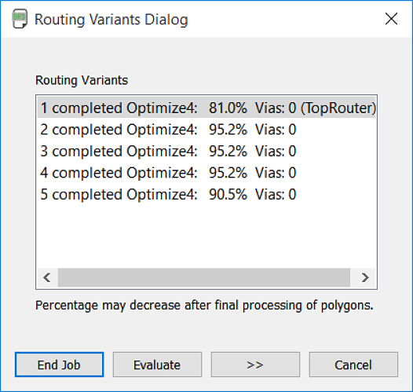Screen dimensions: 413x392
Task: Close the Routing Variants Dialog window
Action: pos(391,19)
